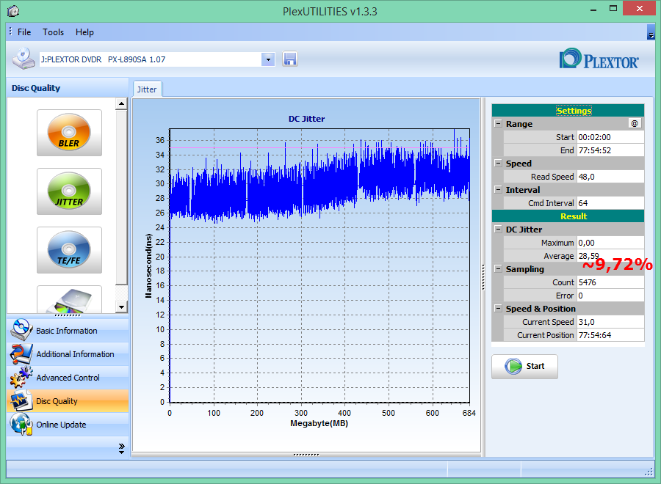Click the Nanosecond(ns) axis label
The width and height of the screenshot is (661, 484).
[x=148, y=266]
